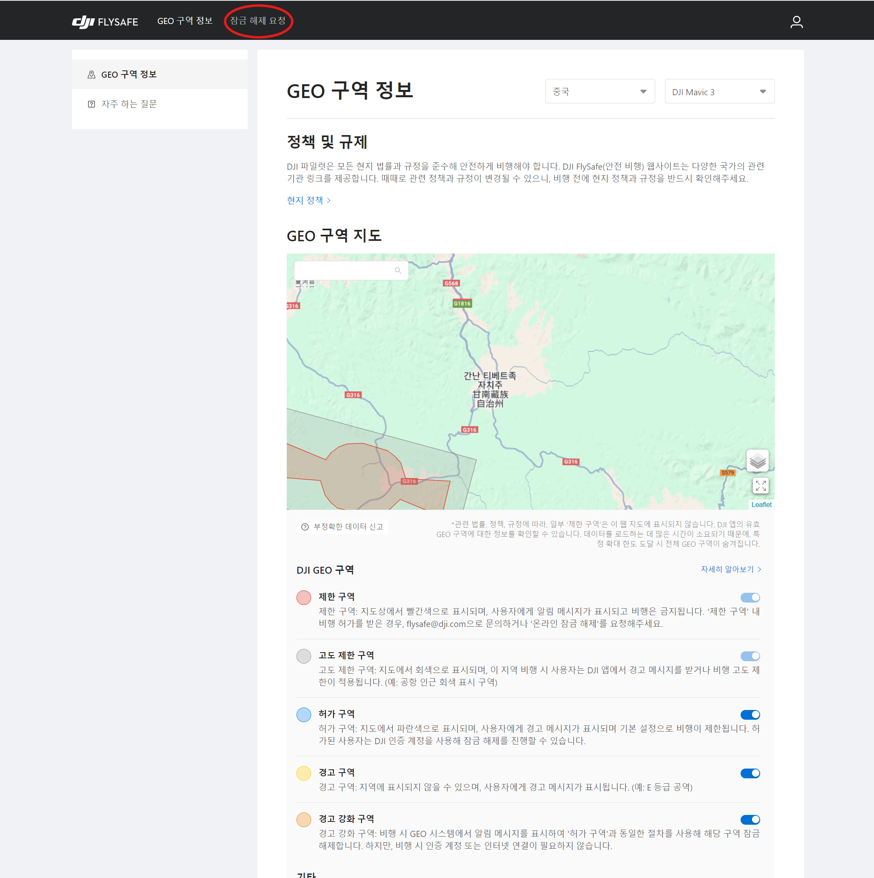Image resolution: width=874 pixels, height=878 pixels.
Task: Click the map search magnifier icon
Action: (397, 271)
